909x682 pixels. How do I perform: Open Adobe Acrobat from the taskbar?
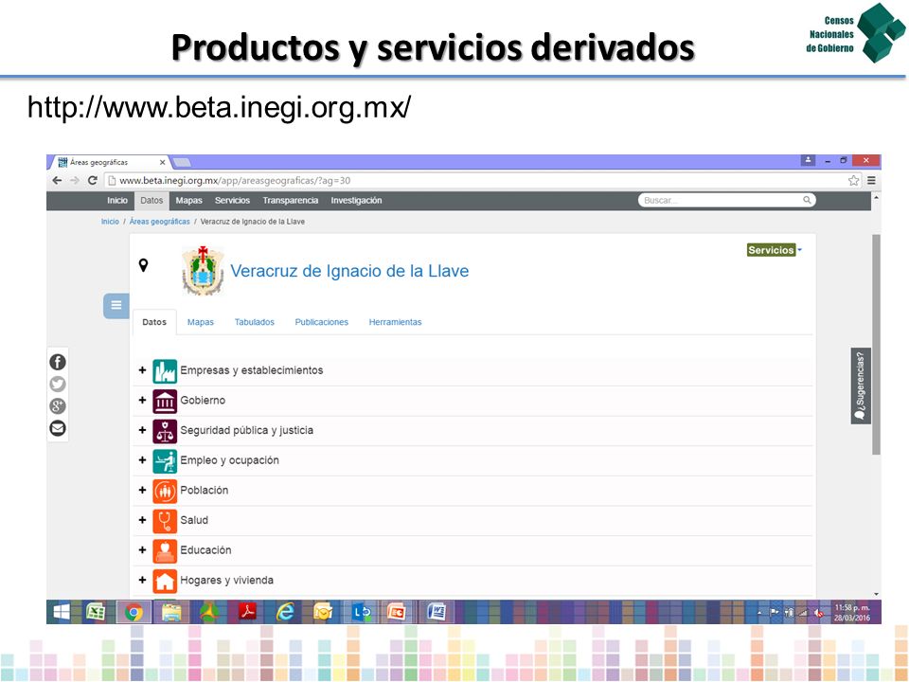[247, 612]
